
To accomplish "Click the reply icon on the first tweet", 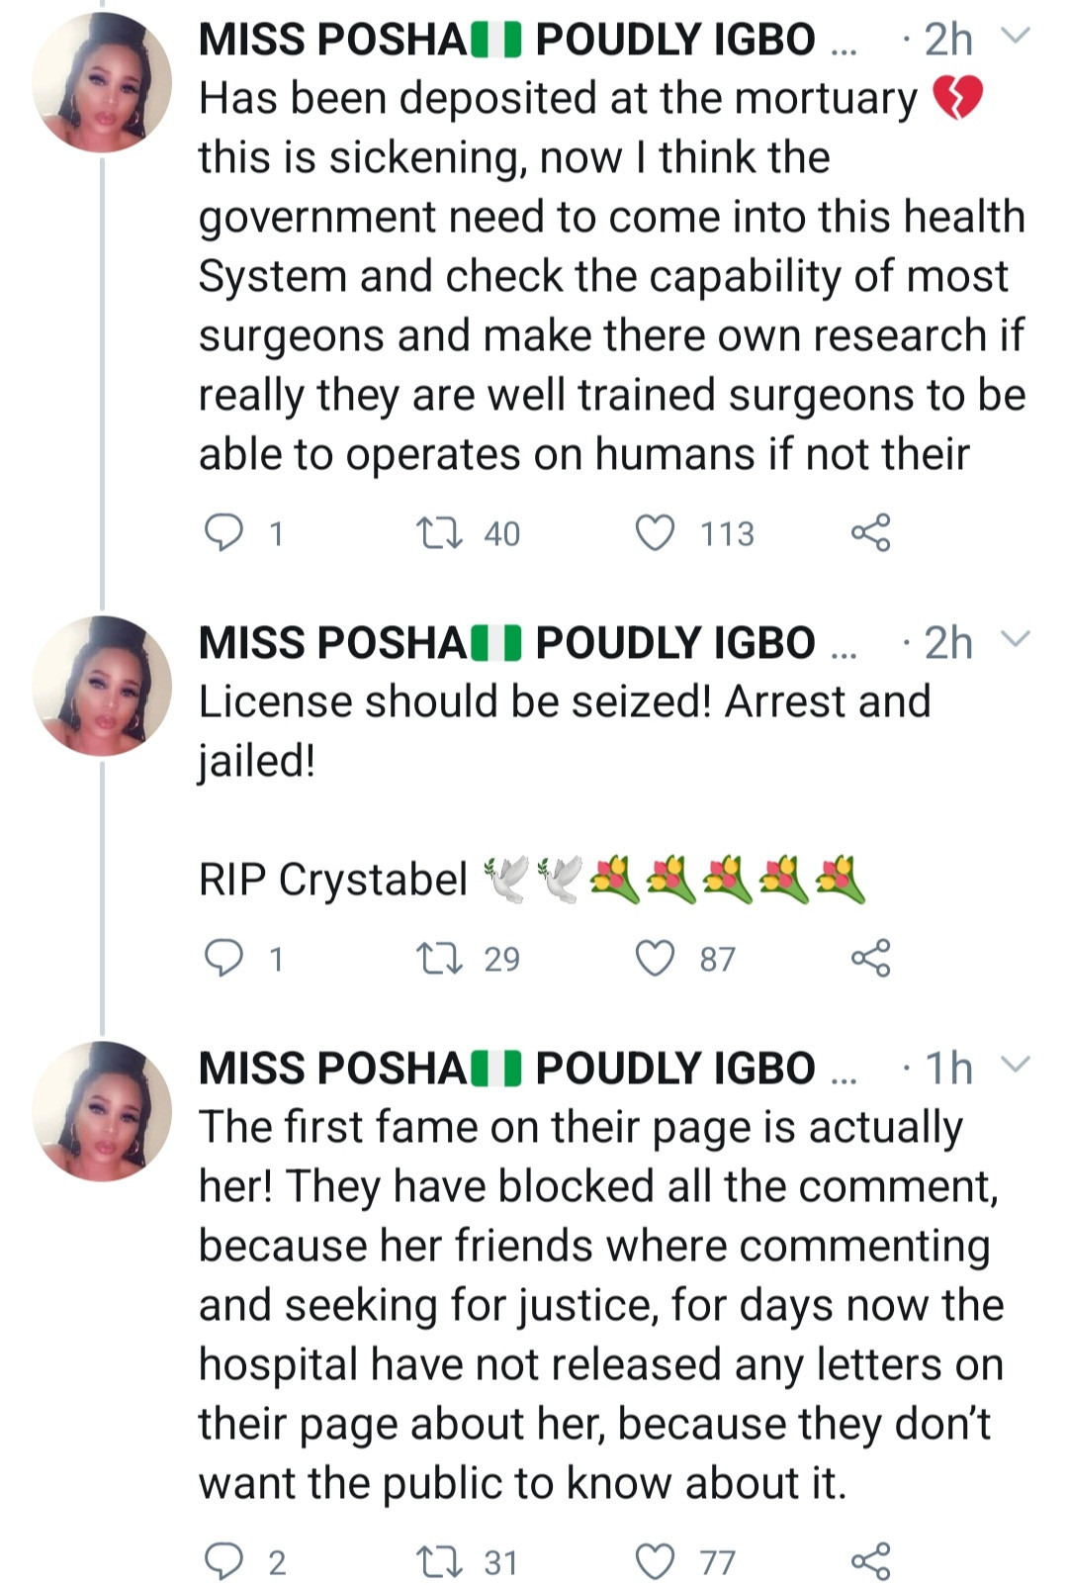I will click(x=225, y=532).
